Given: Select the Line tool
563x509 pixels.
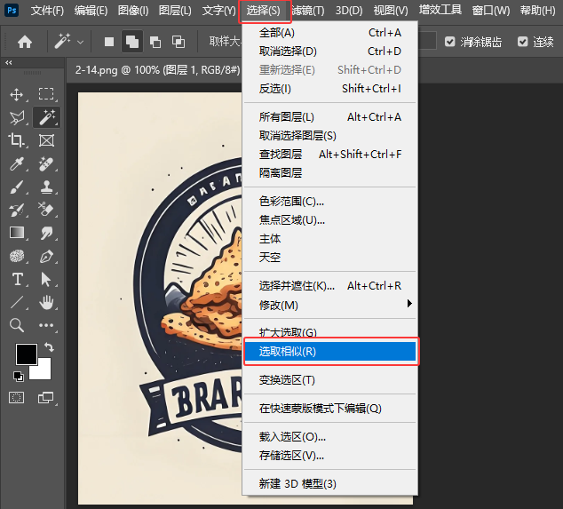Looking at the screenshot, I should 17,302.
